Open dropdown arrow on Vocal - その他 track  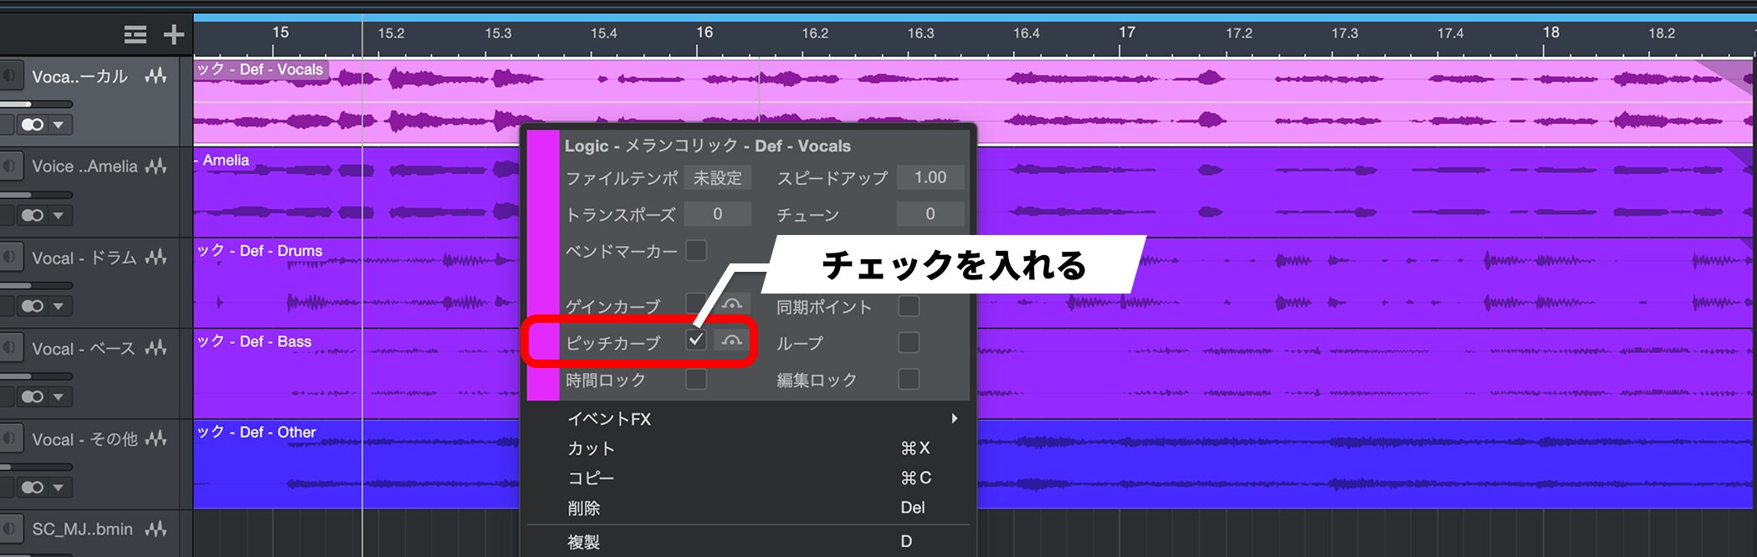tap(59, 487)
